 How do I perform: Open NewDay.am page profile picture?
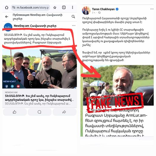pyautogui.click(x=8, y=27)
